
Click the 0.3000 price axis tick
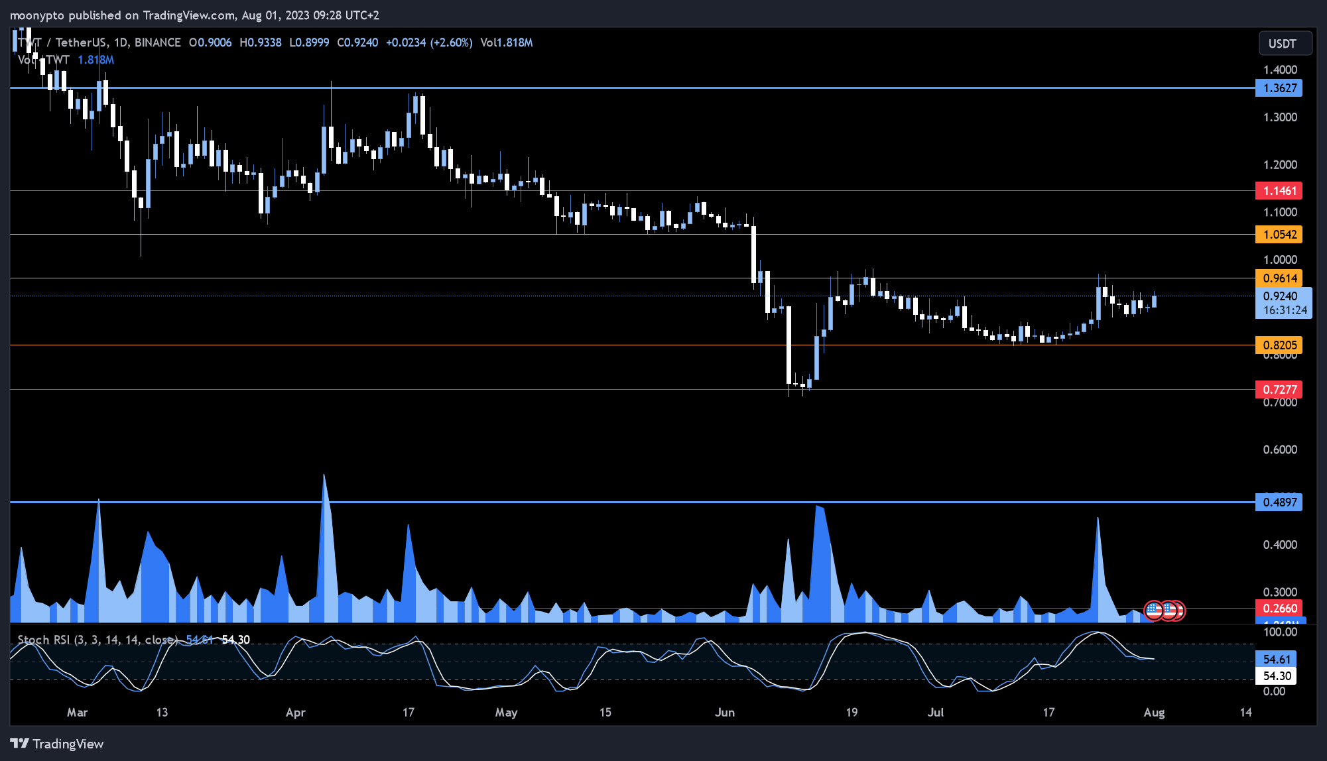click(x=1280, y=592)
